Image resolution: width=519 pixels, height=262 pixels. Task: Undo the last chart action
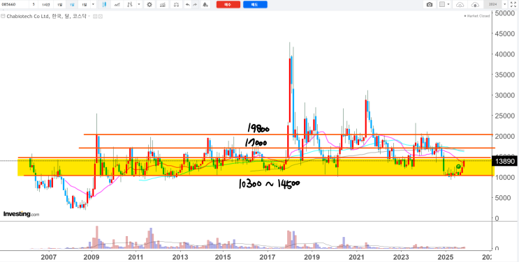(188, 5)
